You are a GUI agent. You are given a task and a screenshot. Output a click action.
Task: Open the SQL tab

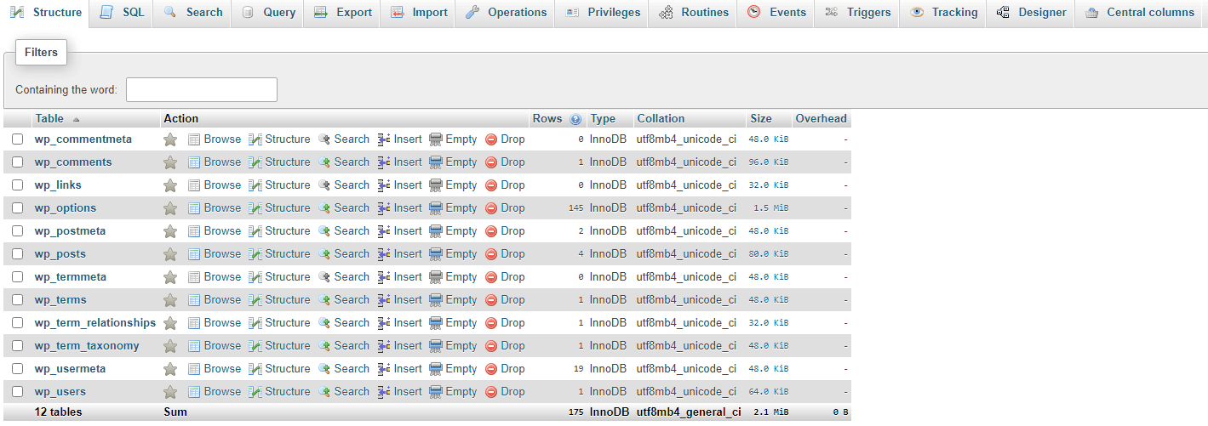[122, 13]
